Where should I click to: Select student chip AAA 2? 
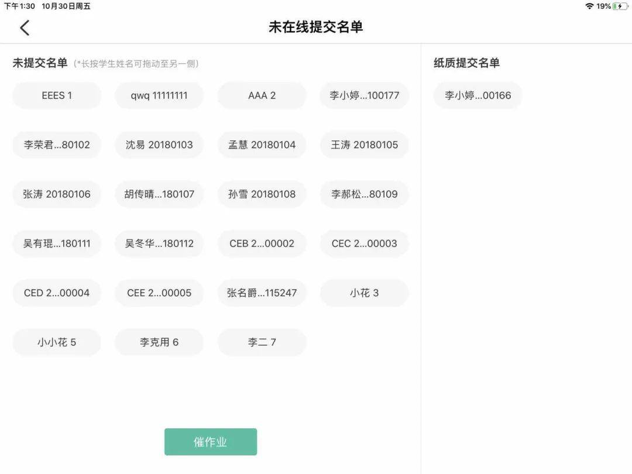(262, 95)
